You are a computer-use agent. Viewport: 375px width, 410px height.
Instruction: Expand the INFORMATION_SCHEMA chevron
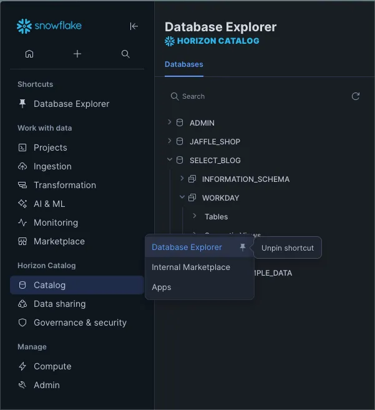coord(182,178)
